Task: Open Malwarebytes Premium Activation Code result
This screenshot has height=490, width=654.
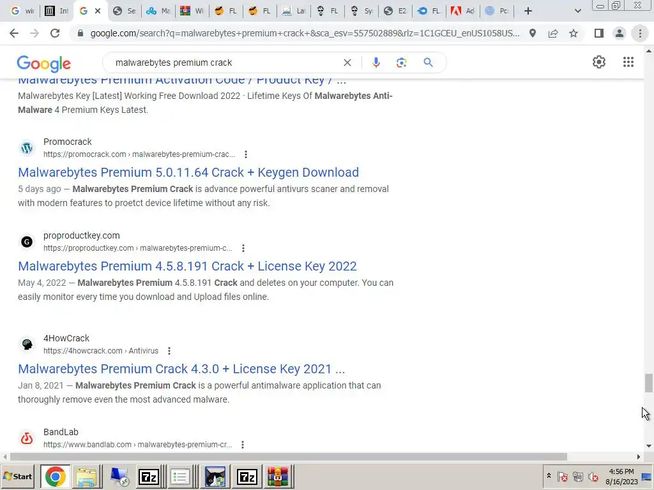Action: (x=182, y=81)
